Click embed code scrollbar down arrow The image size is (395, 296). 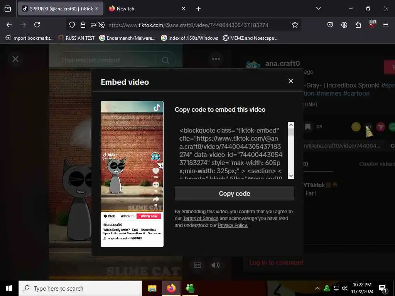(291, 176)
